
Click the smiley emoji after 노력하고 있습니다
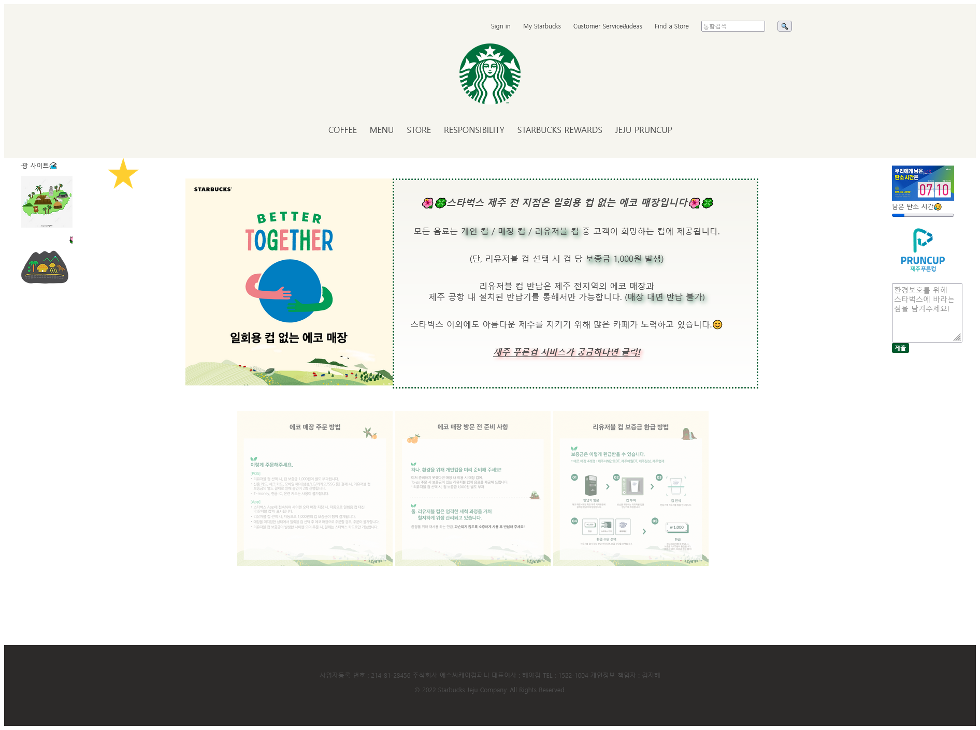pyautogui.click(x=717, y=324)
